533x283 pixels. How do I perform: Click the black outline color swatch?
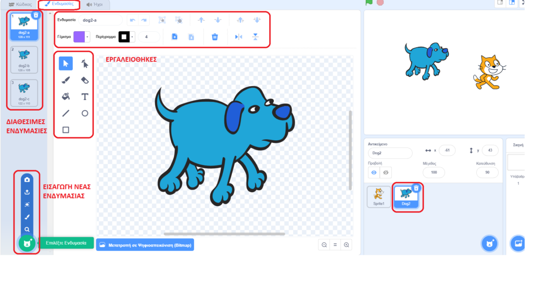point(124,36)
